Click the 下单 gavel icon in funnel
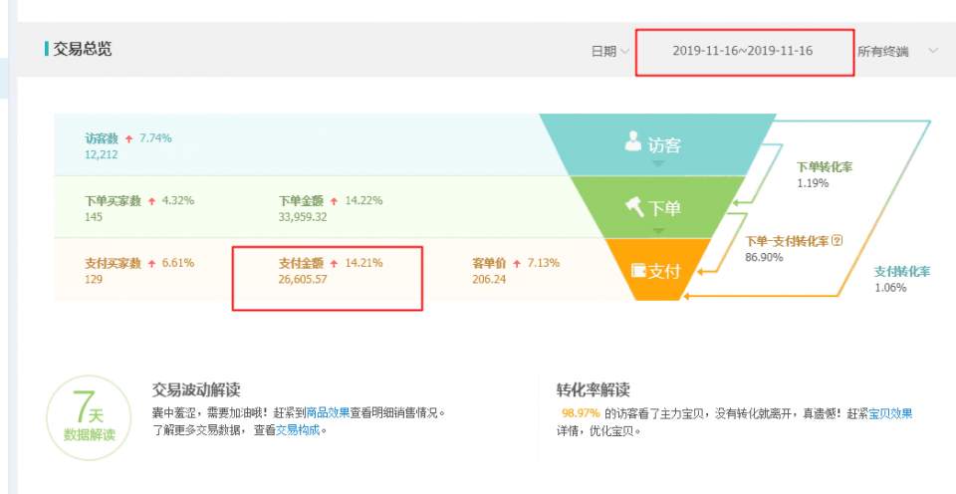The width and height of the screenshot is (956, 494). pos(634,207)
